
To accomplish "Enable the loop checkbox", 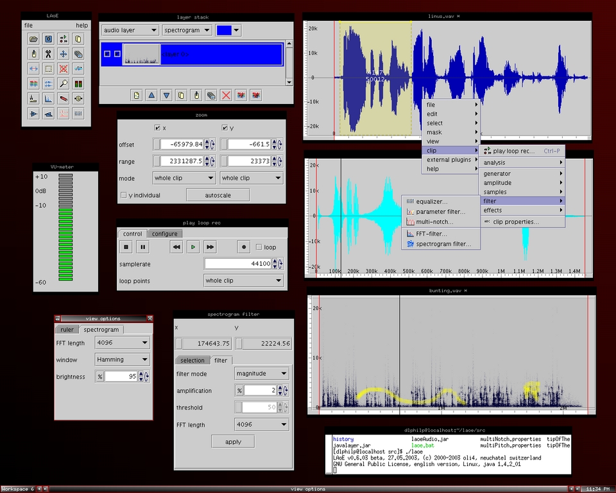I will tap(259, 246).
